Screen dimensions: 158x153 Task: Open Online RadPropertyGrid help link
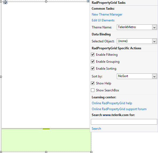pyautogui.click(x=112, y=103)
